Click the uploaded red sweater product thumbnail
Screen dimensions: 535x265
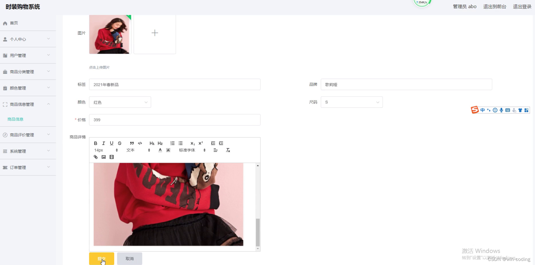tap(110, 34)
